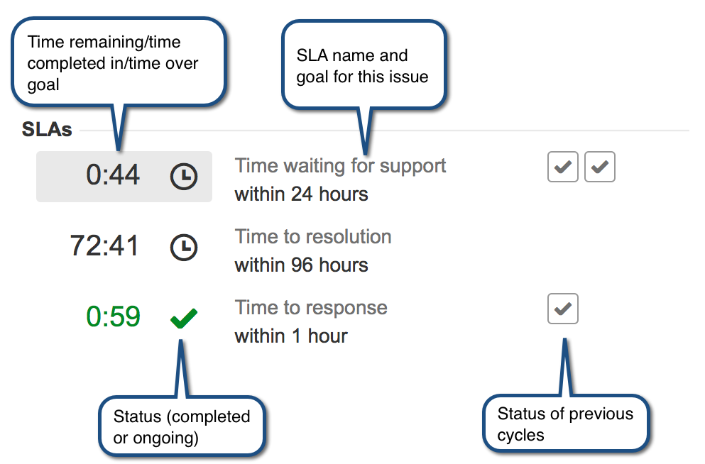This screenshot has width=705, height=464.
Task: Click the Time waiting for support SLA name
Action: coord(340,166)
